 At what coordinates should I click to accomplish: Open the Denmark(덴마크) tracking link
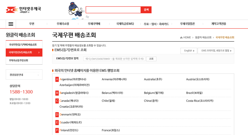pos(70,115)
